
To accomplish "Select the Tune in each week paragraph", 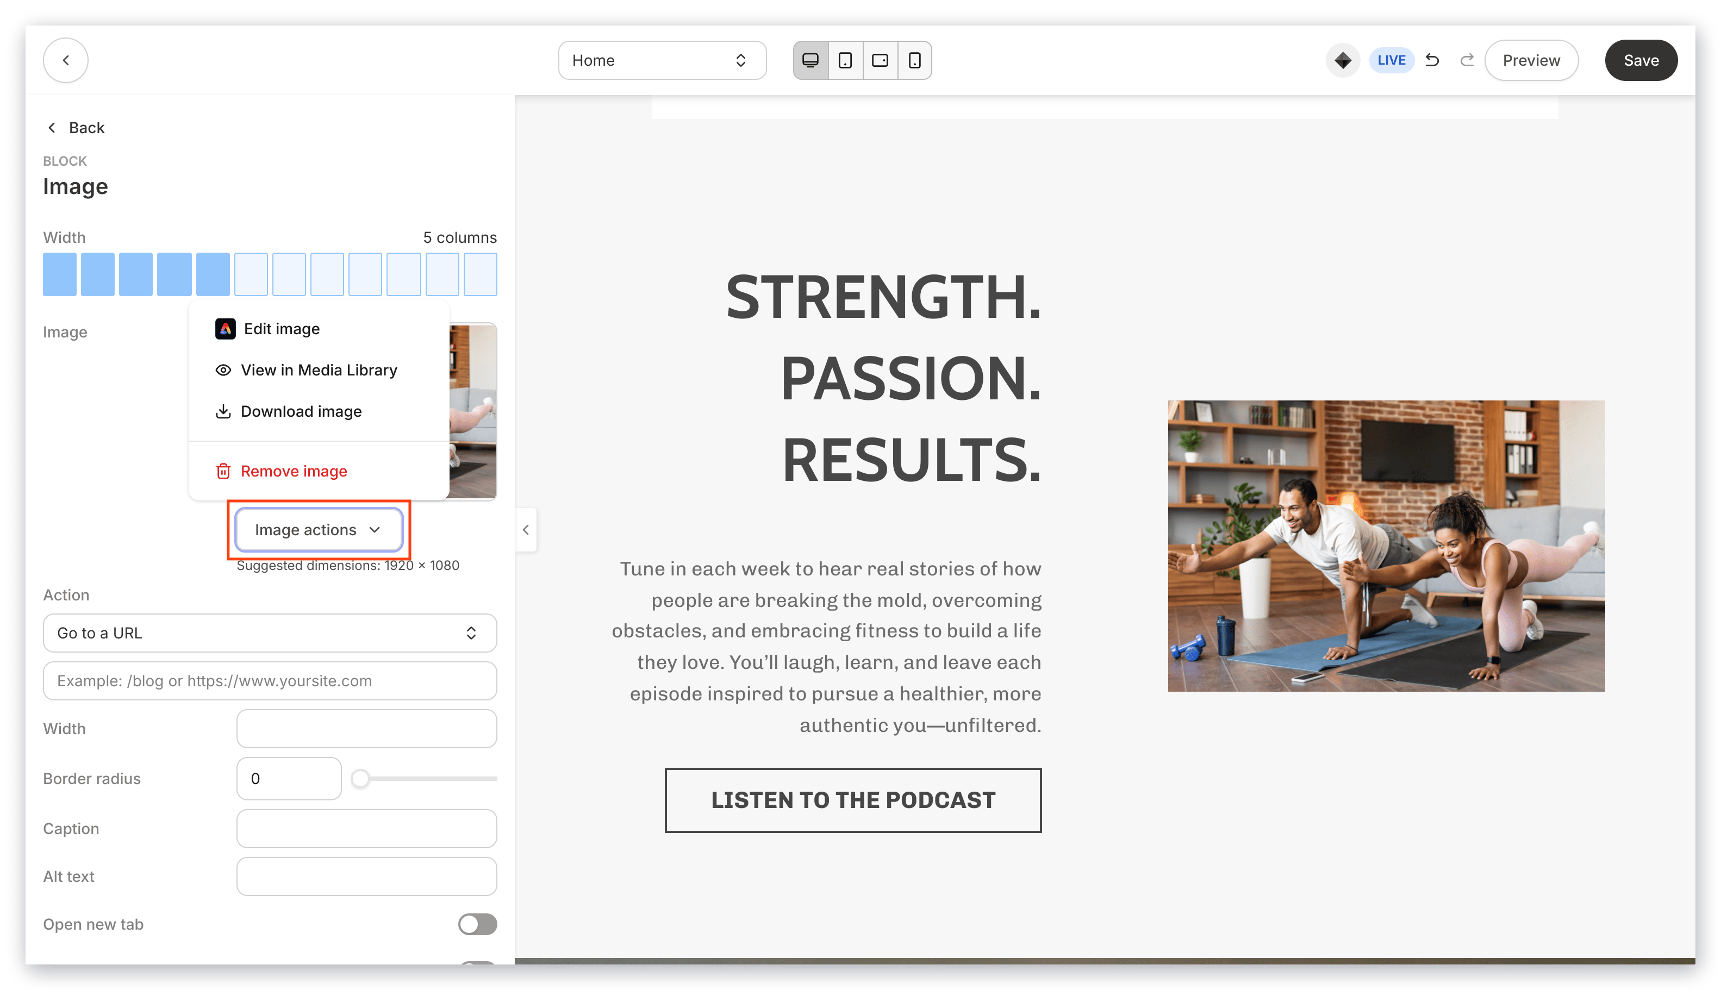I will coord(826,646).
